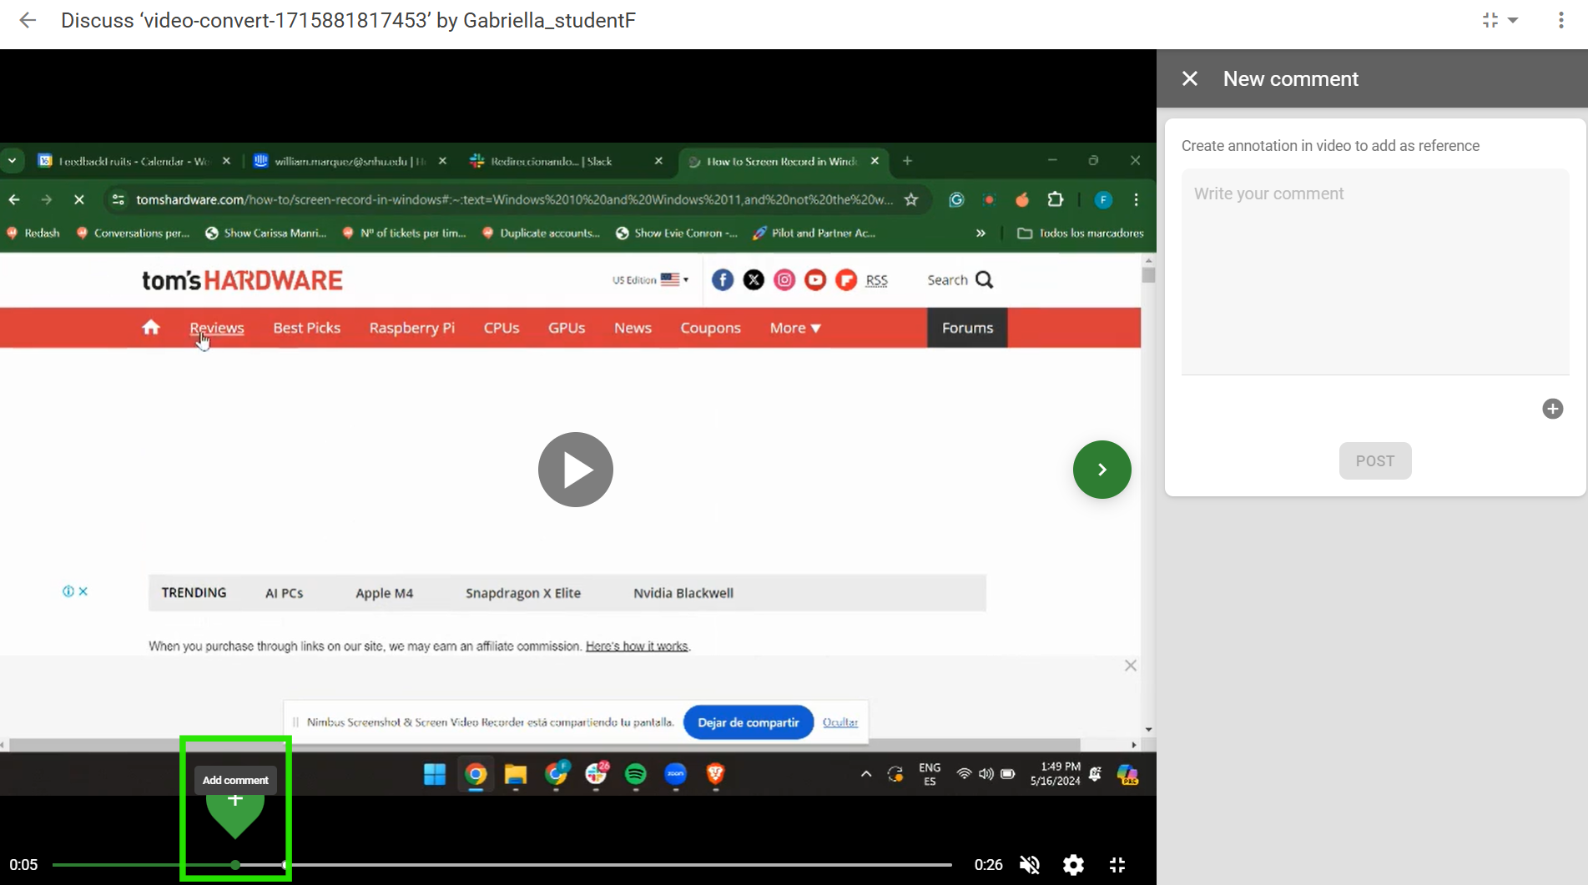Viewport: 1588px width, 885px height.
Task: Open the collapse view dropdown in header
Action: tap(1500, 20)
